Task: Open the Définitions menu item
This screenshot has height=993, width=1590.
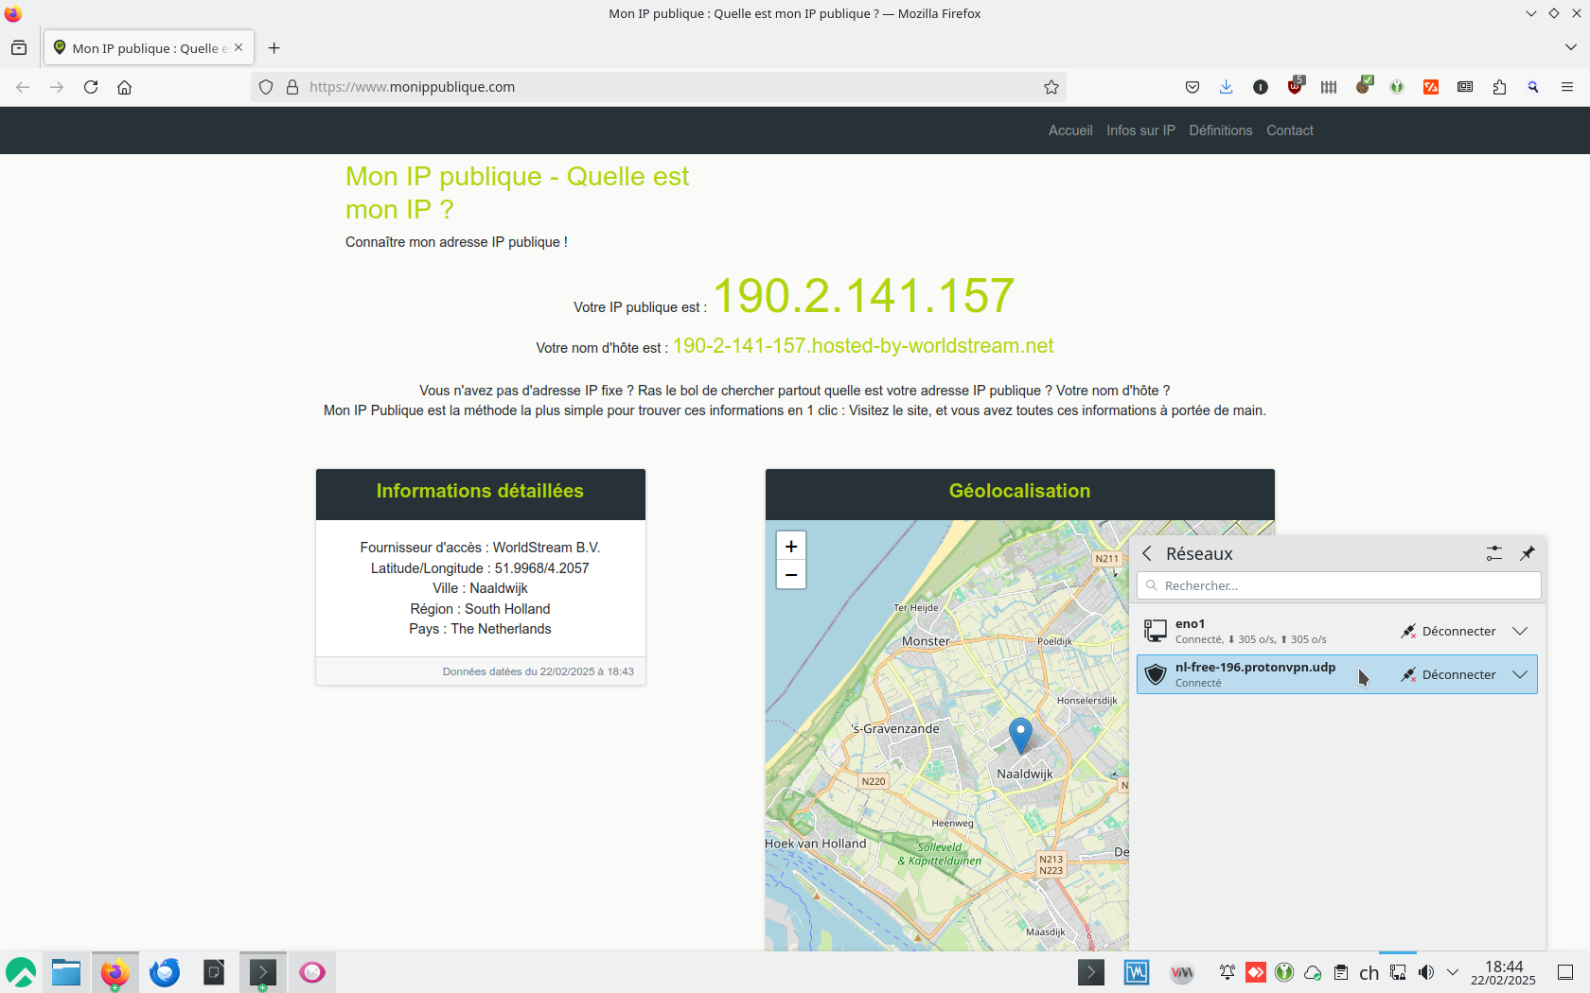Action: pyautogui.click(x=1220, y=131)
